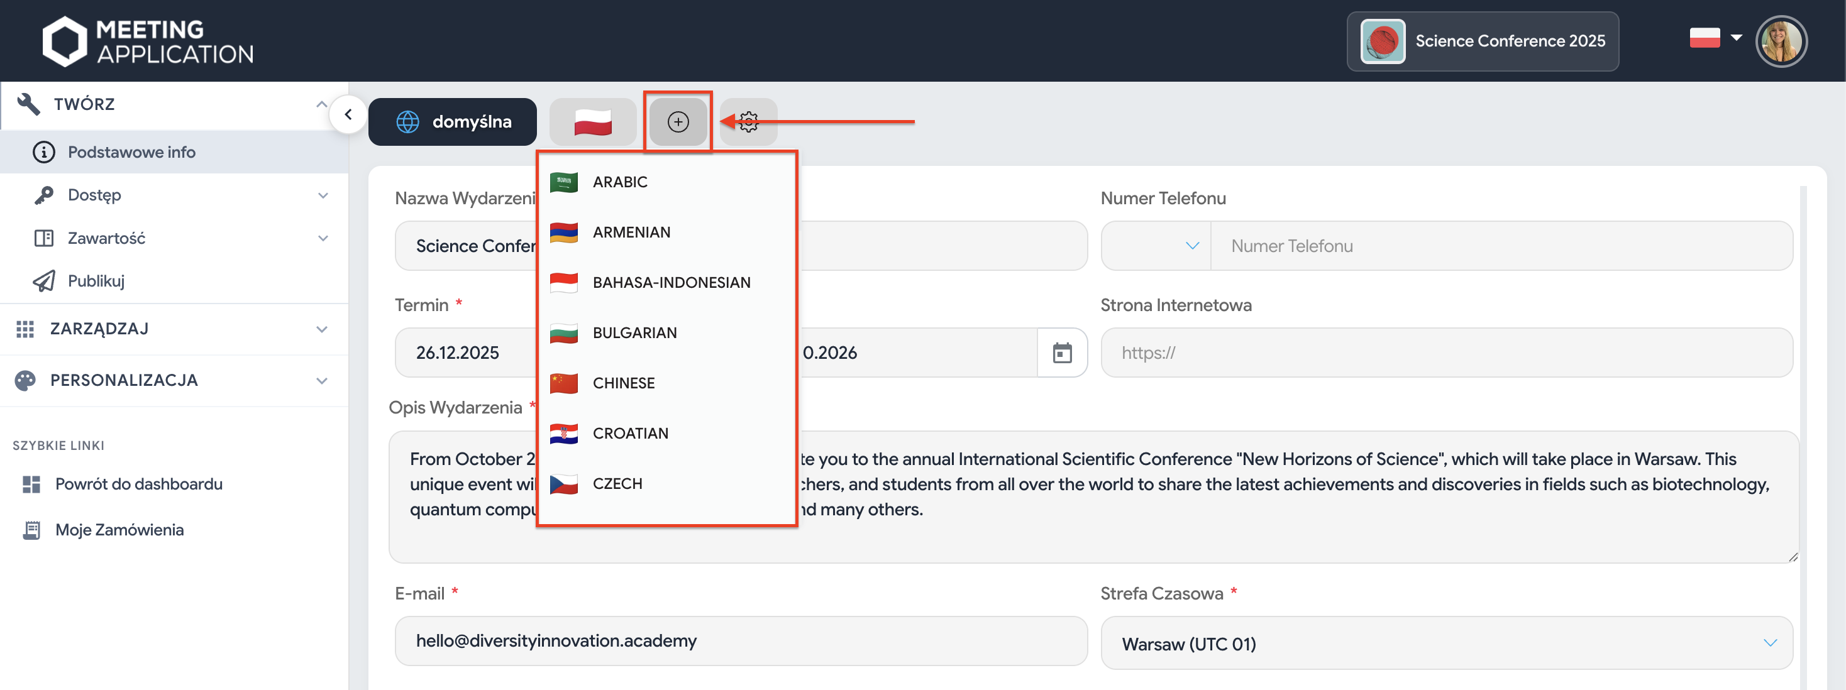Choose CROATIAN from language list
Screen dimensions: 1846x690
tap(630, 434)
